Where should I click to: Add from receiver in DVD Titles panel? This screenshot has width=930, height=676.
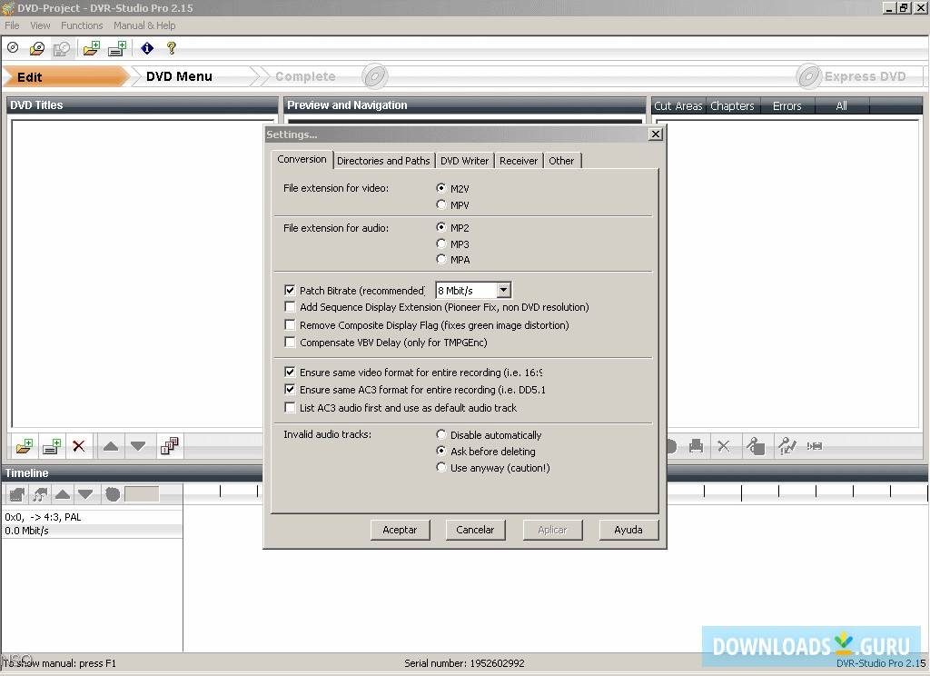coord(52,446)
